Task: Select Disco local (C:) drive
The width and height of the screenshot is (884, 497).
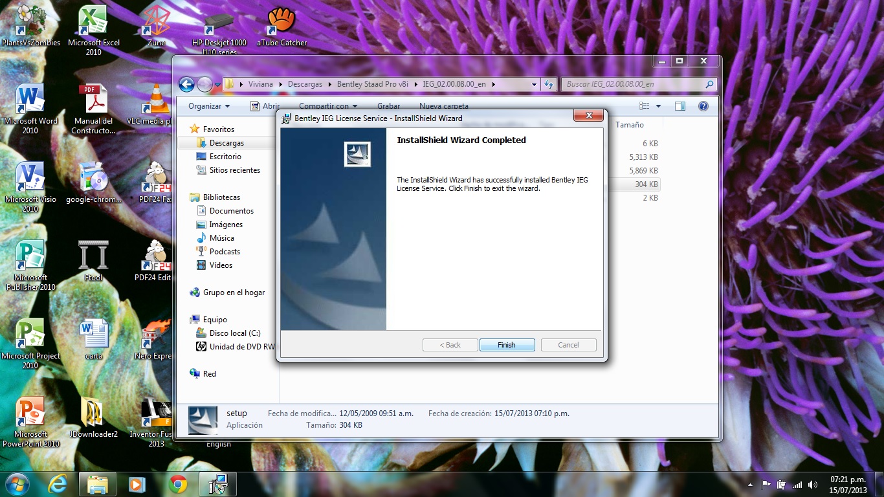Action: [235, 333]
